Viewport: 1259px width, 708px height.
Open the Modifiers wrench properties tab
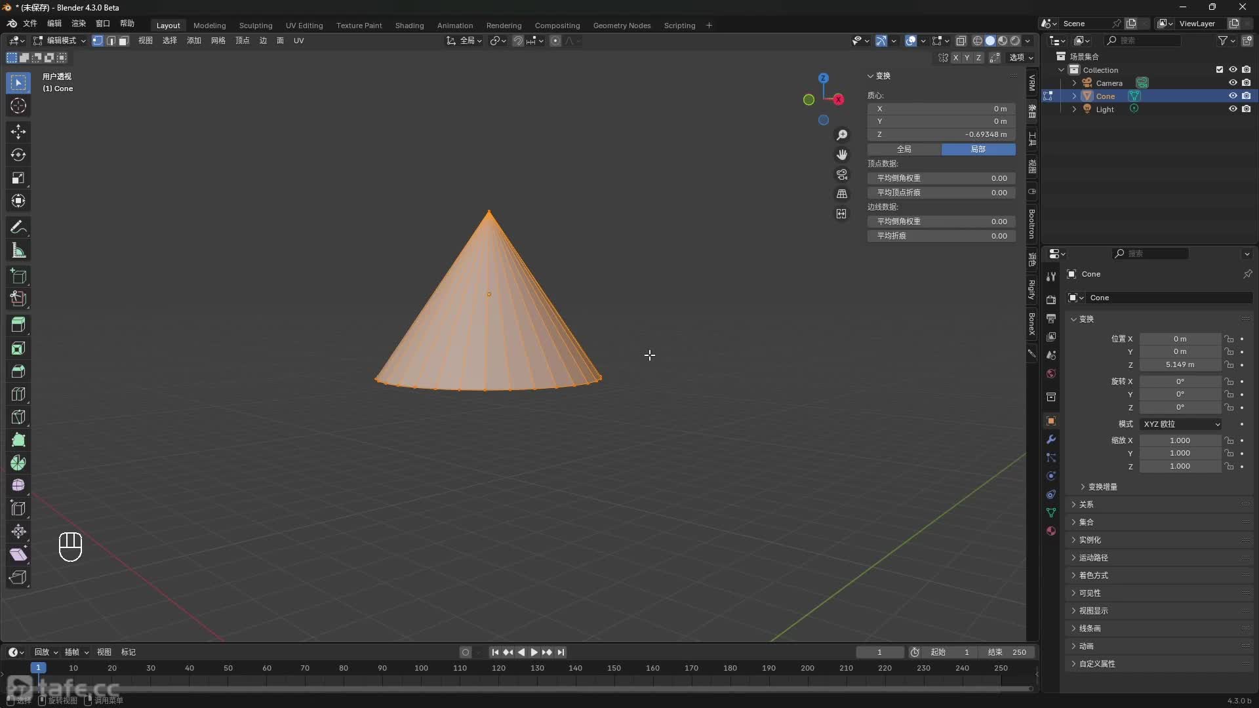[1051, 439]
